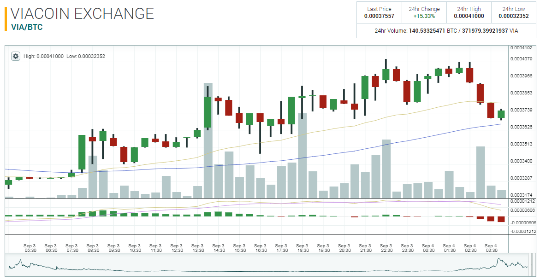Click price axis label 0.0004079
The image size is (540, 280).
pos(521,59)
